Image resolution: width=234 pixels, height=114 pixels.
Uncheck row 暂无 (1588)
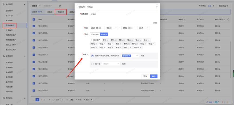[x=34, y=40]
